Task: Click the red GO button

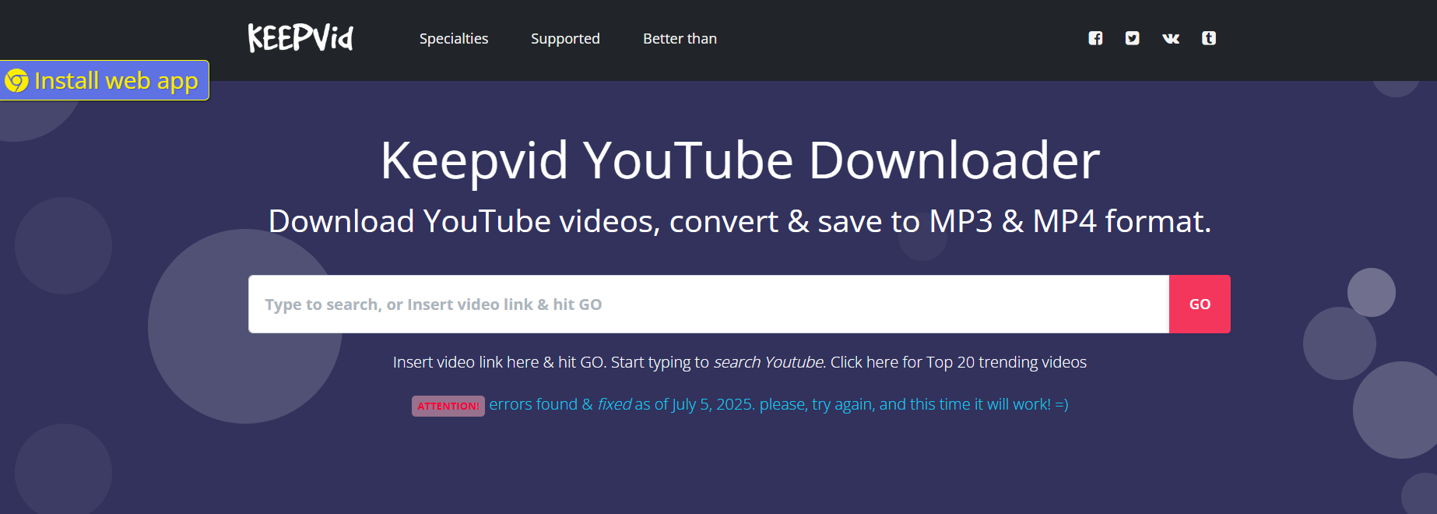Action: click(1200, 304)
